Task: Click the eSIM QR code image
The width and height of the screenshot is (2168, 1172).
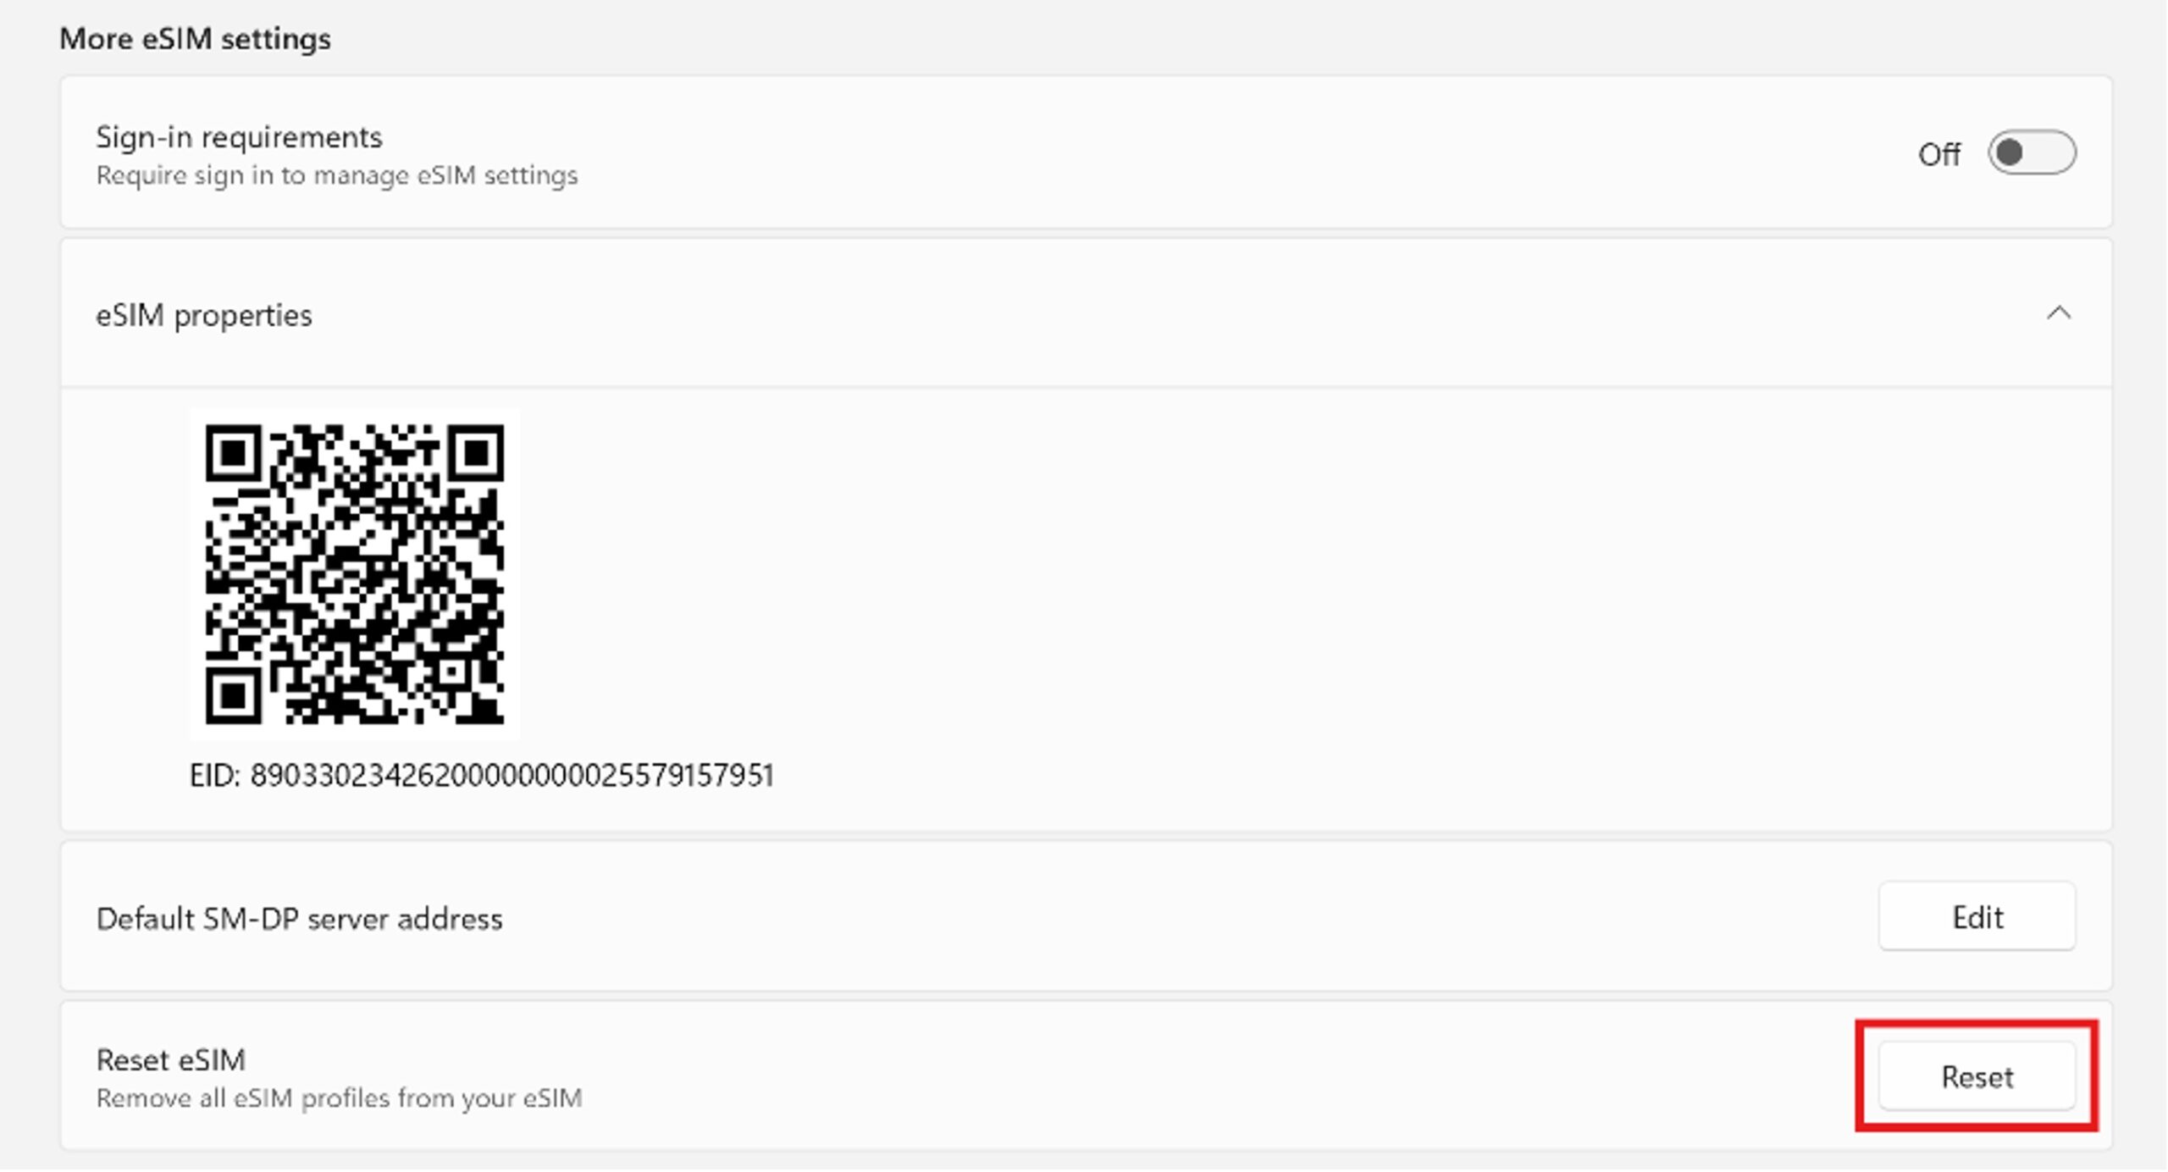Action: [354, 574]
